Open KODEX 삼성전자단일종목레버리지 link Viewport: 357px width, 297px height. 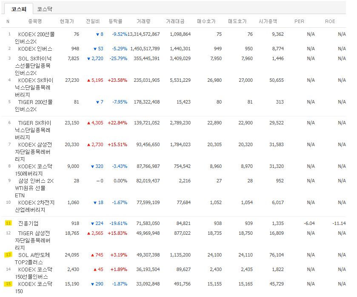(33, 152)
